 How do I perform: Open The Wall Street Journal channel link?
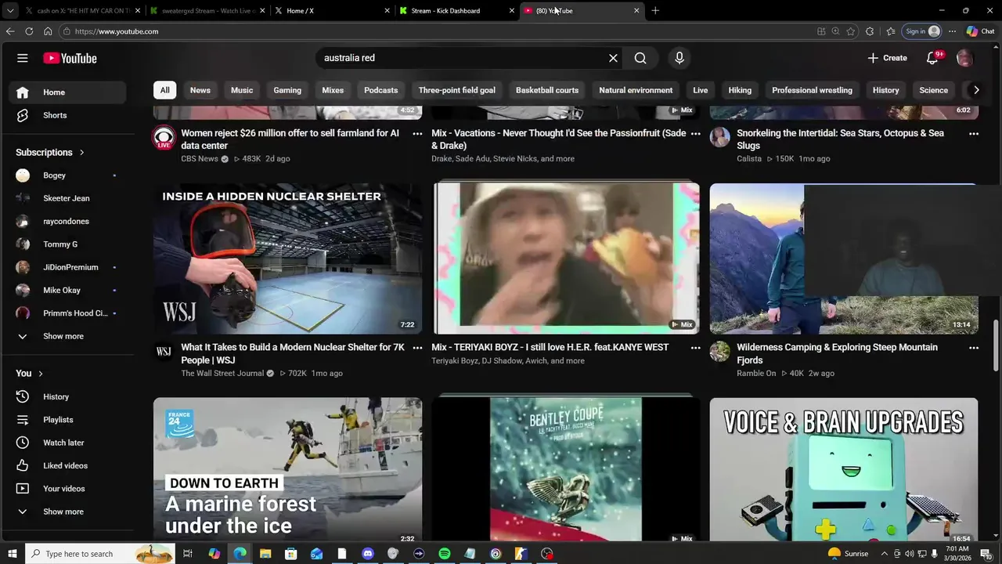point(222,374)
